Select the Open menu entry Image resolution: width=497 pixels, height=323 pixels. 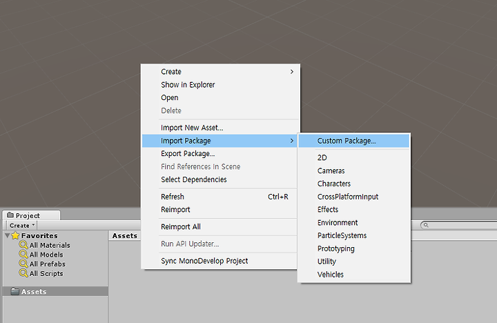[220, 97]
